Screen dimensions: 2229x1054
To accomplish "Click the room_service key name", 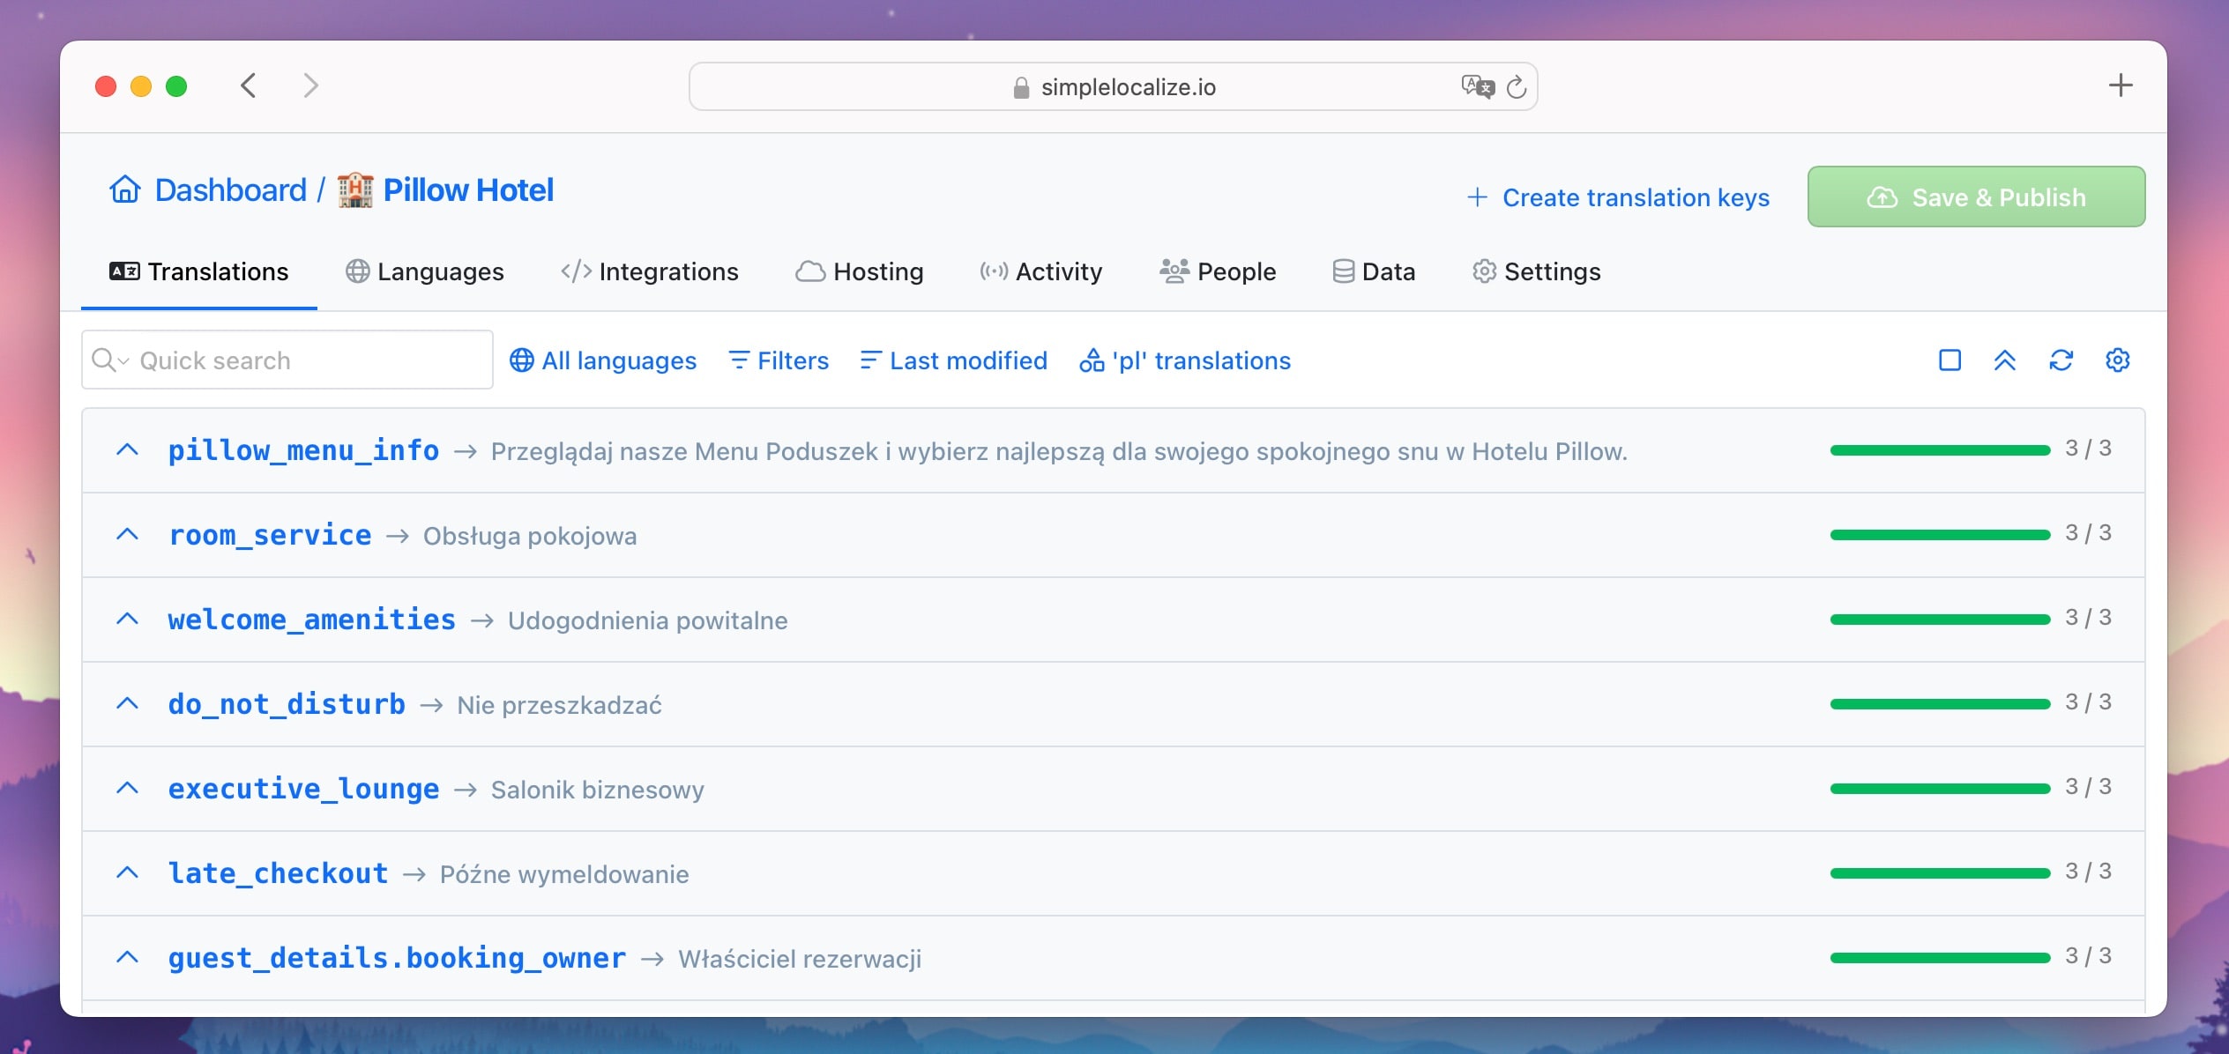I will 270,535.
